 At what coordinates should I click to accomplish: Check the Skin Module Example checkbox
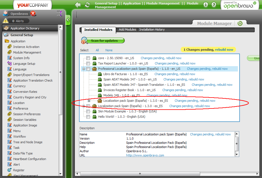tap(88, 112)
